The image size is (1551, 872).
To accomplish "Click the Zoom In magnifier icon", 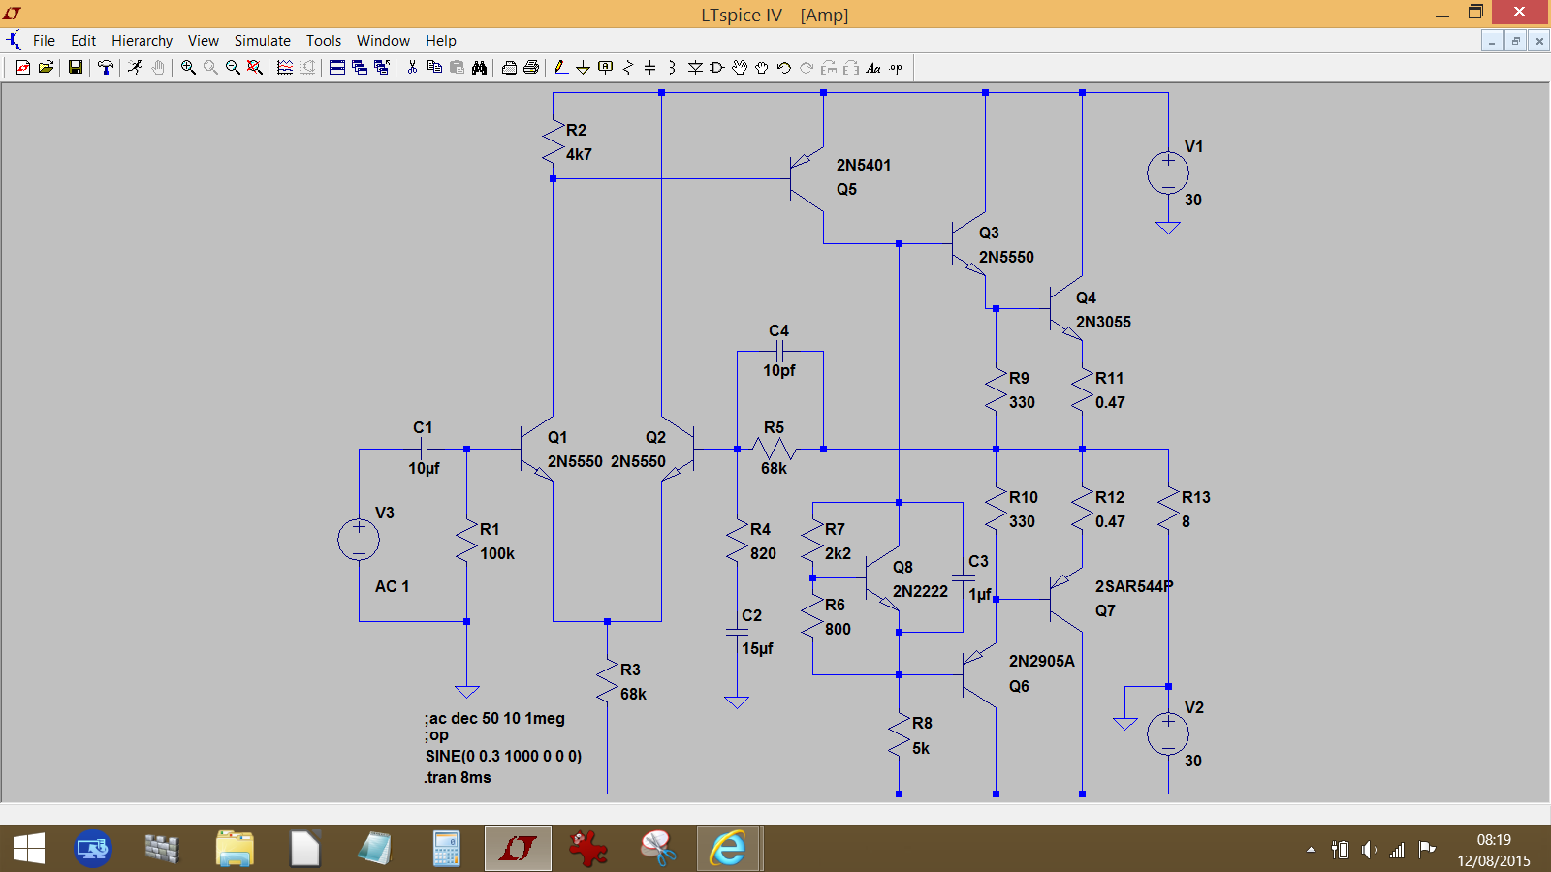I will [x=188, y=67].
